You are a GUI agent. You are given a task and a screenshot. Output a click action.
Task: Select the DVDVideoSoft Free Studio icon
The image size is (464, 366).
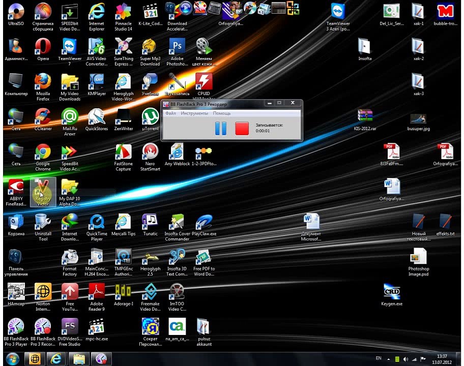70,332
